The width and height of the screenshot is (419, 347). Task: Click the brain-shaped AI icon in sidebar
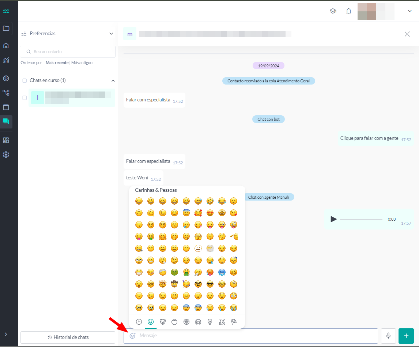6,78
